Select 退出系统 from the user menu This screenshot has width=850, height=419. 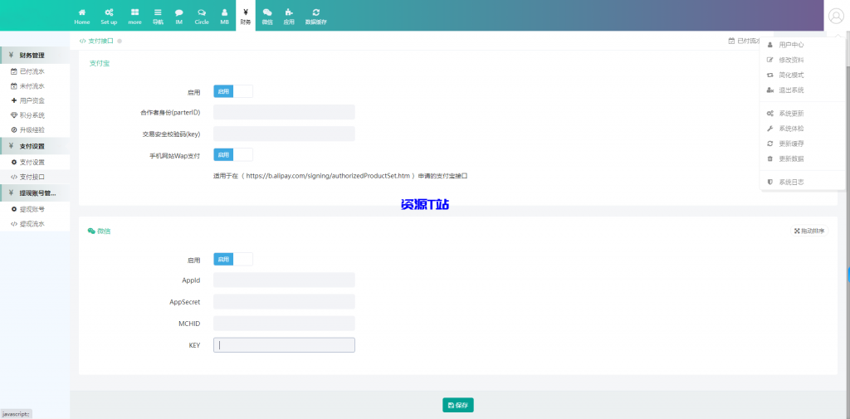click(x=790, y=90)
